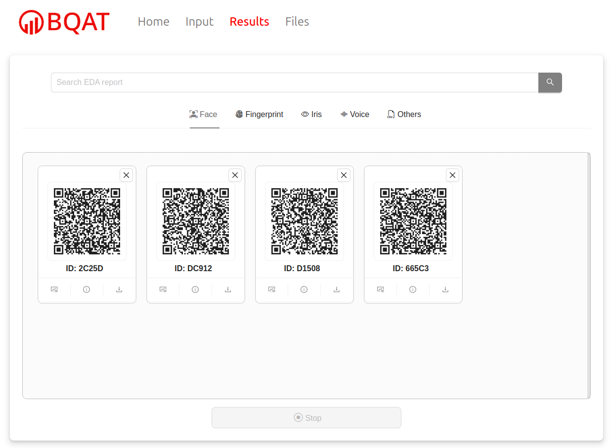611x448 pixels.
Task: Show info for report ID DC912
Action: coord(195,289)
